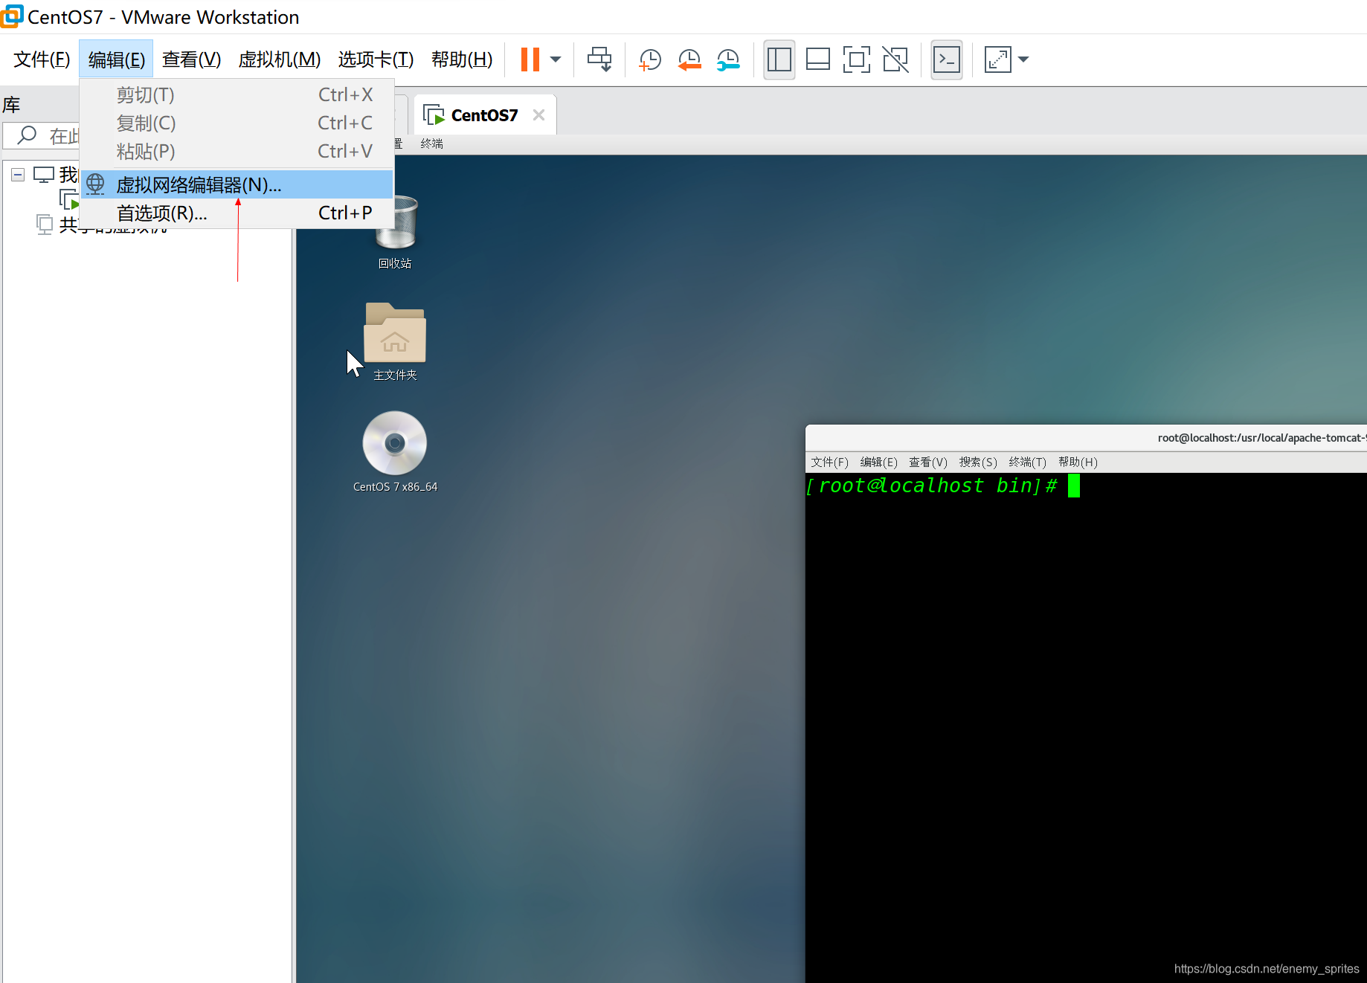Enter full screen mode icon
1367x983 pixels.
[x=857, y=59]
